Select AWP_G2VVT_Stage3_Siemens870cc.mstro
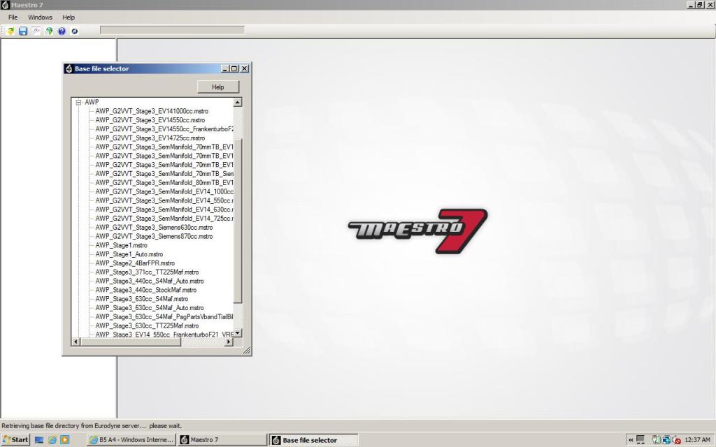 click(x=154, y=236)
